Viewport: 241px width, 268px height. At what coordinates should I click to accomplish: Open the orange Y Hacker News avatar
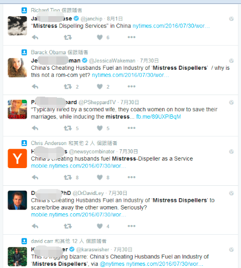coord(17,158)
